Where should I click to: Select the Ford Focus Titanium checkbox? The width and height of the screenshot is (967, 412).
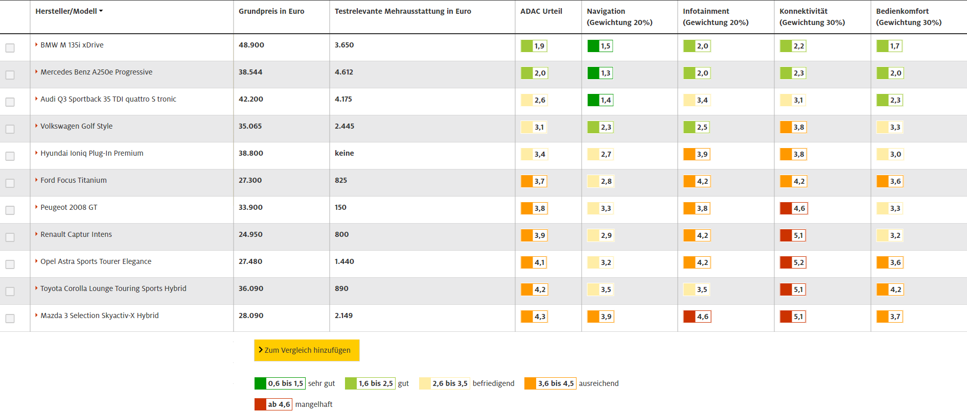10,183
